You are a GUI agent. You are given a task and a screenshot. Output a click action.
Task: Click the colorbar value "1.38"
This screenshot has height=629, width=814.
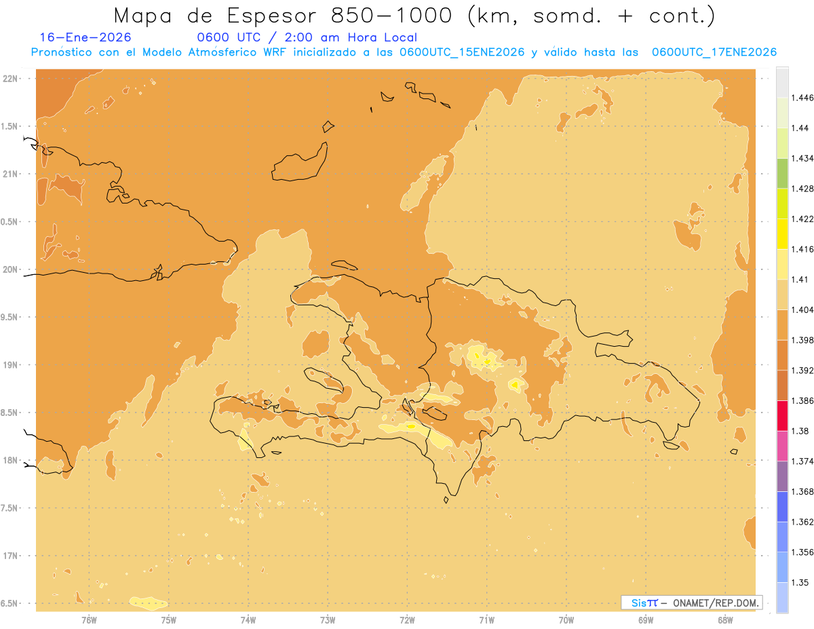click(x=801, y=431)
